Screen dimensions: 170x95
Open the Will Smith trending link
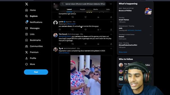(x=131, y=31)
